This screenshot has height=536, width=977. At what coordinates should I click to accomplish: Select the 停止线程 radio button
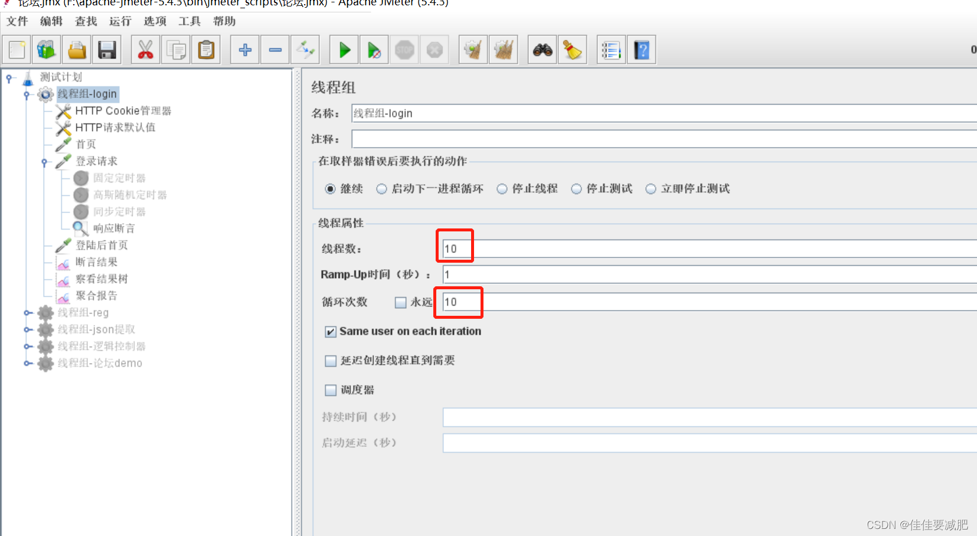(502, 189)
